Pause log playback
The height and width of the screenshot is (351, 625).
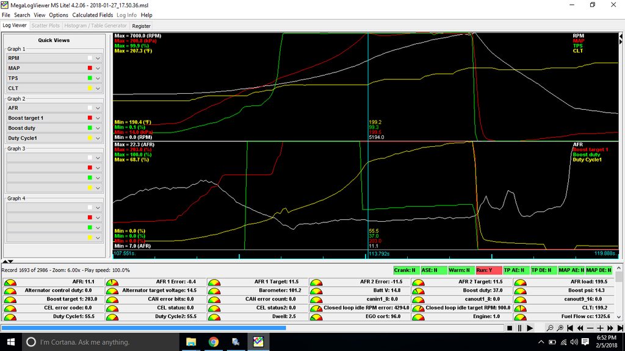tap(520, 328)
